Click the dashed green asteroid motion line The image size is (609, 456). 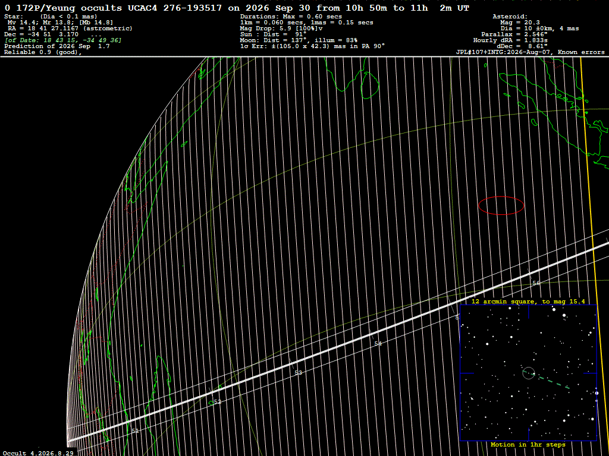click(x=554, y=382)
